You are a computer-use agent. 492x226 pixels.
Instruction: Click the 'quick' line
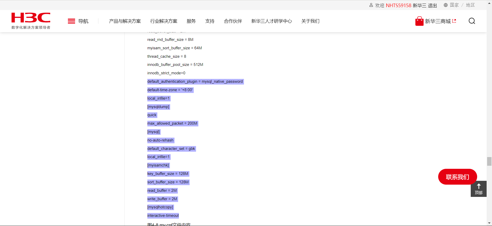click(152, 115)
